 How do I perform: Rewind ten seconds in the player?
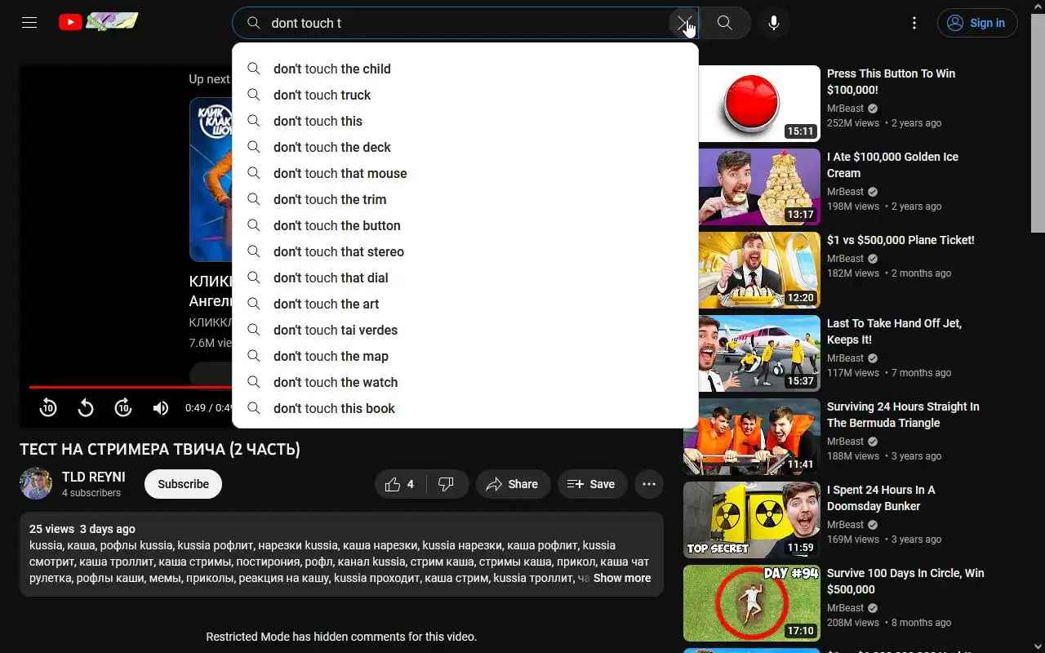coord(48,407)
